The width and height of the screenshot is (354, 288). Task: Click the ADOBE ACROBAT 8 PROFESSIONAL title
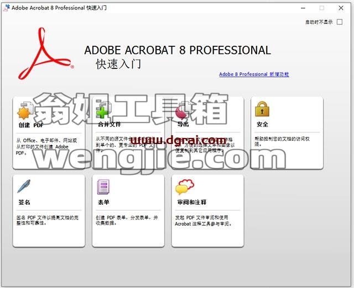pos(178,50)
